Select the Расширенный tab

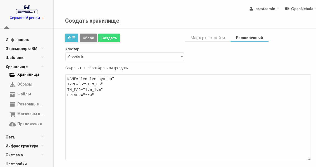[249, 38]
